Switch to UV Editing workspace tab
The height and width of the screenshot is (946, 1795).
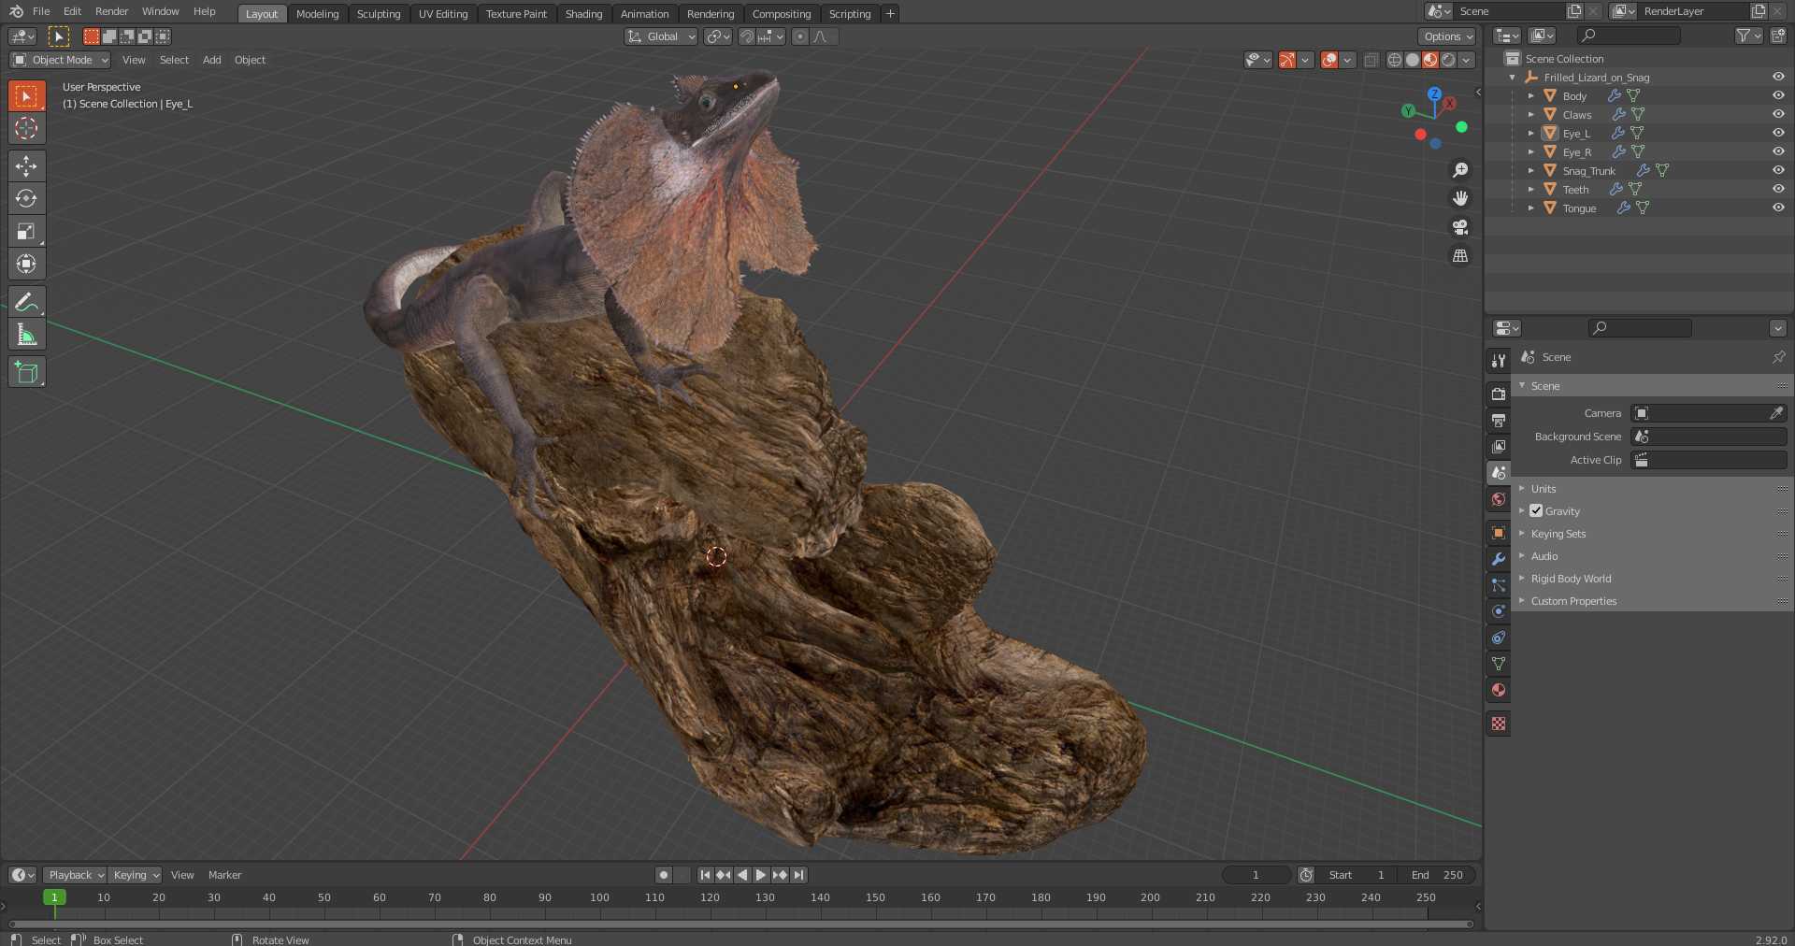pos(443,14)
